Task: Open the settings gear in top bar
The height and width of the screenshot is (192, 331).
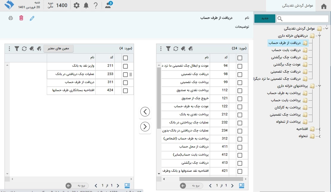Action: (77, 5)
